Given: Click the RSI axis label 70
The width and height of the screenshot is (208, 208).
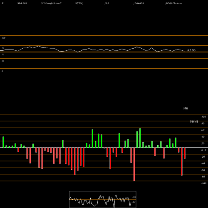Looking at the screenshot, I should [x=3, y=48].
